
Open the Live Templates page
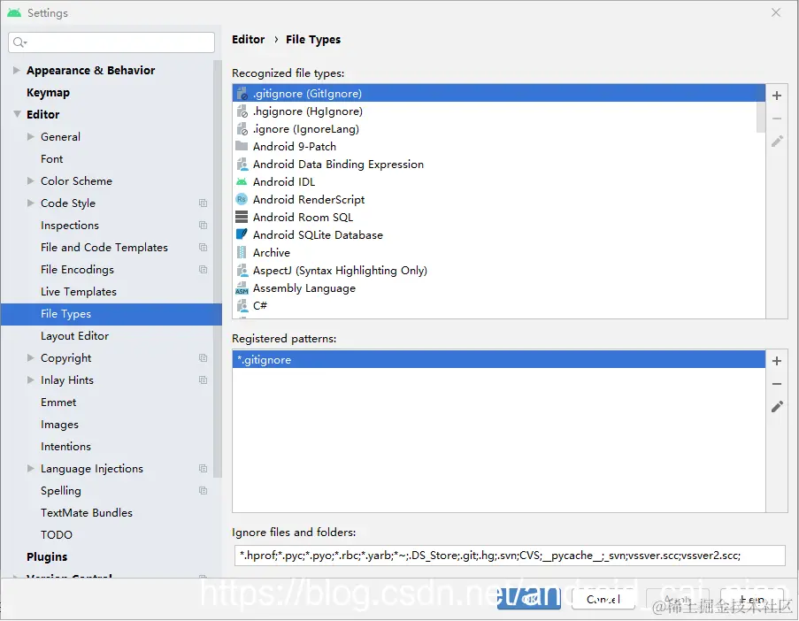tap(79, 291)
